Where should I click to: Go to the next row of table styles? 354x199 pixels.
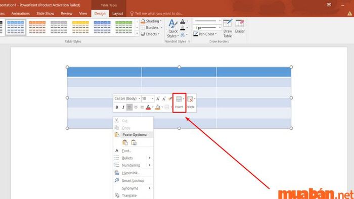(x=137, y=28)
